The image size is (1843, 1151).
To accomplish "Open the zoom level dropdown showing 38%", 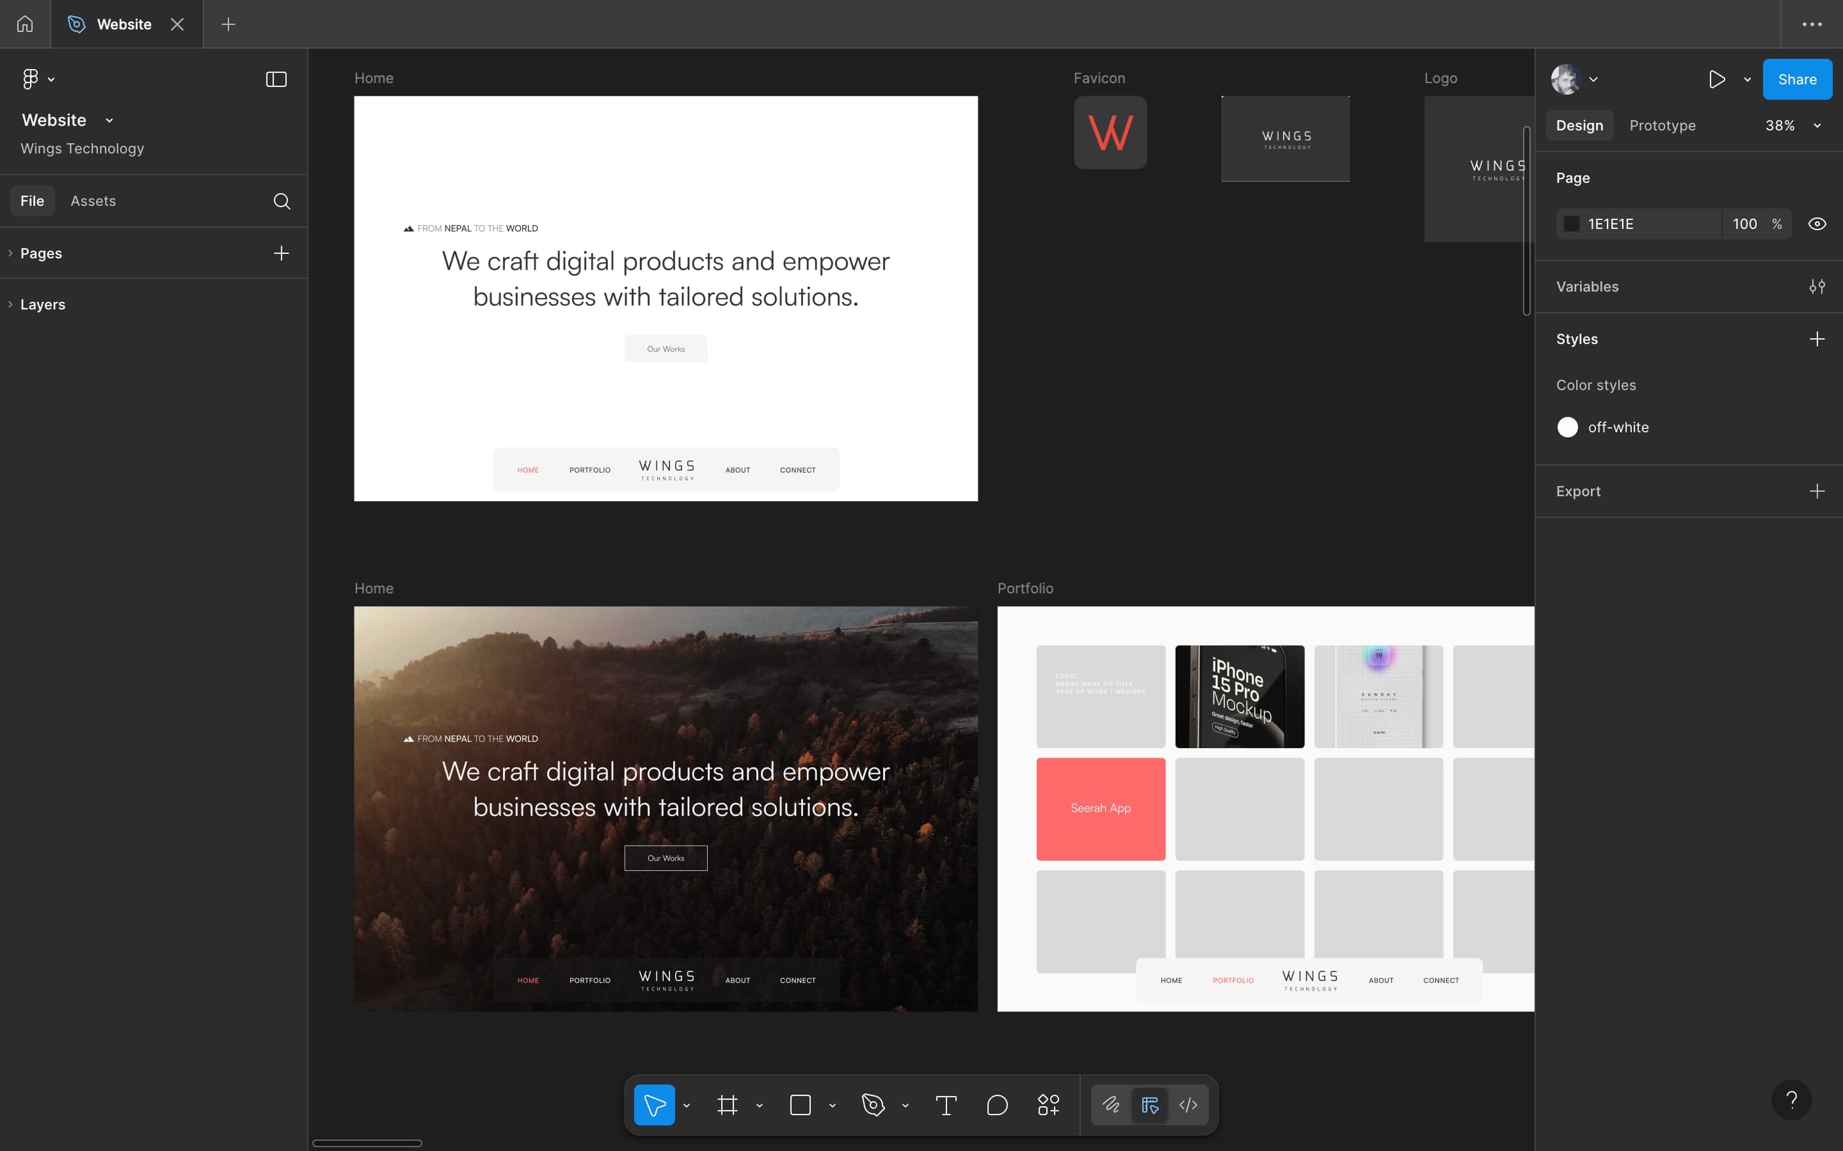I will [x=1791, y=125].
